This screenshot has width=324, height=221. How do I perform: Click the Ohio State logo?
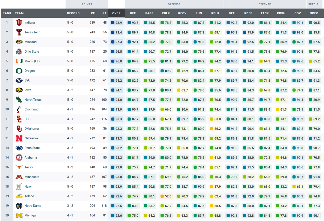[x=19, y=52]
